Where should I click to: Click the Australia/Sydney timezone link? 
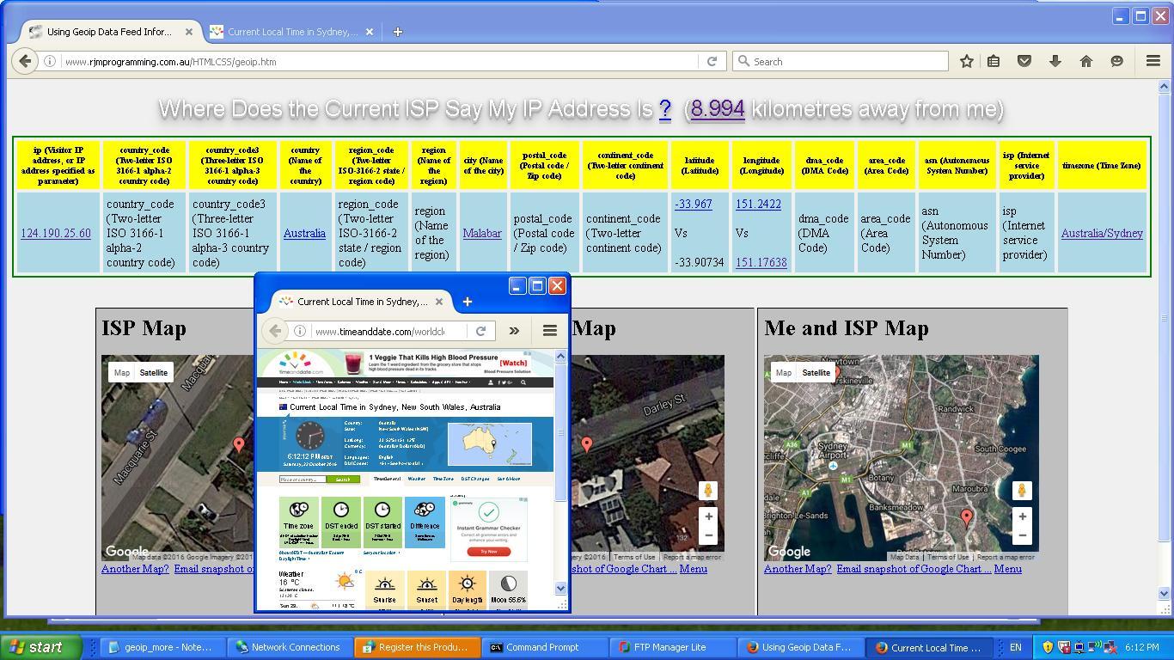tap(1102, 233)
